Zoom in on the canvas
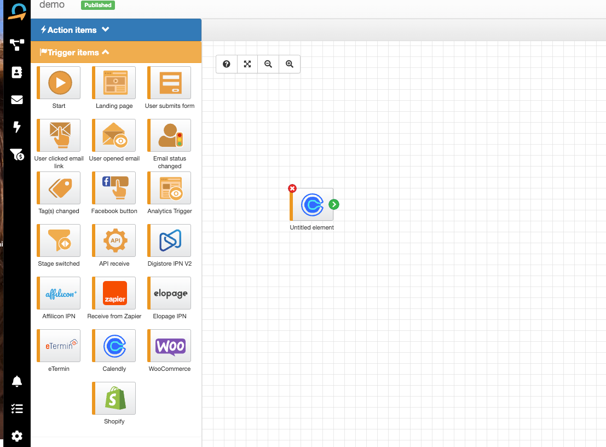 tap(290, 64)
